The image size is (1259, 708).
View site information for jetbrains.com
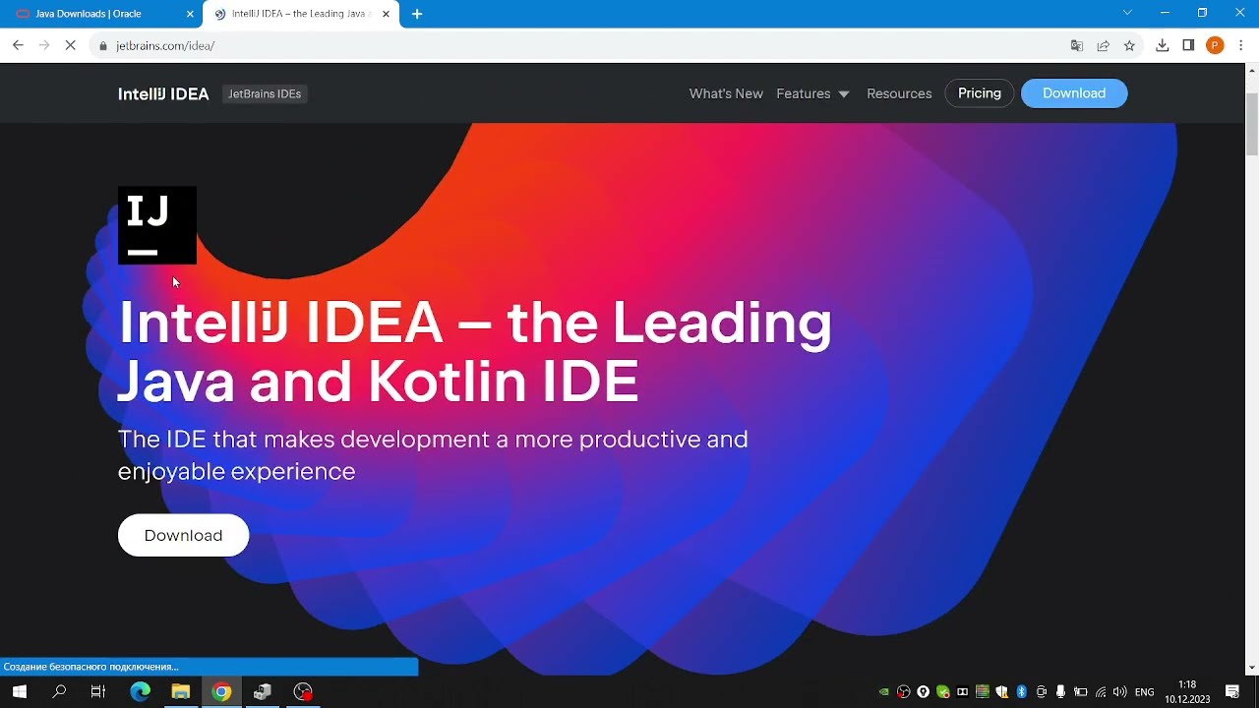103,45
